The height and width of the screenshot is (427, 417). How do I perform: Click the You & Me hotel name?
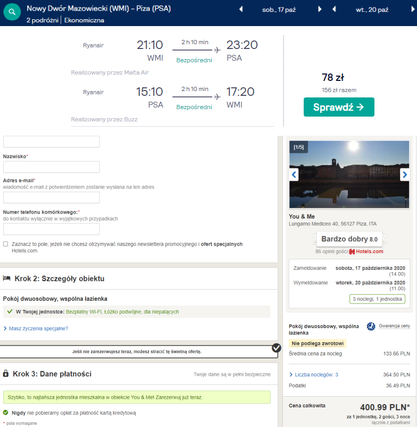[x=302, y=217]
